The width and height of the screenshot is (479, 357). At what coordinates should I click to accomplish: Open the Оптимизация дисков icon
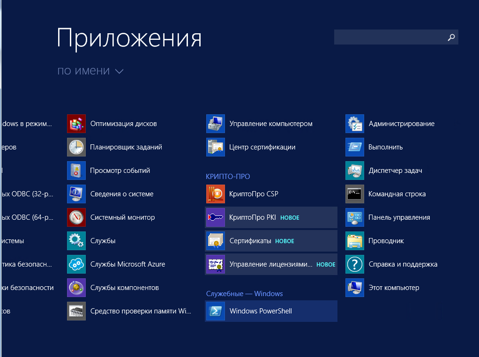(76, 124)
